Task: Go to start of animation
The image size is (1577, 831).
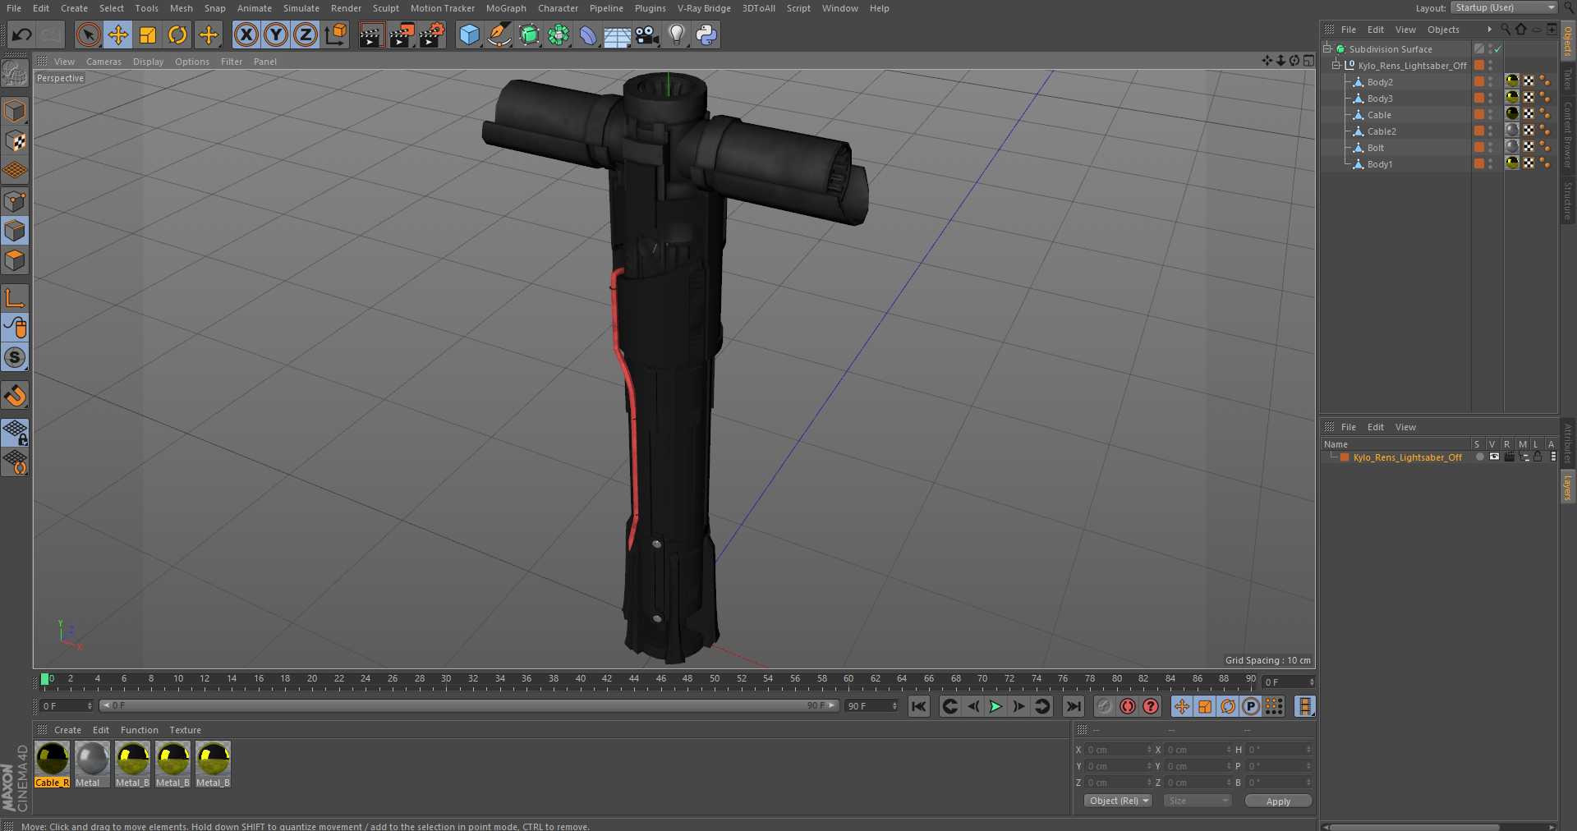Action: (x=919, y=706)
